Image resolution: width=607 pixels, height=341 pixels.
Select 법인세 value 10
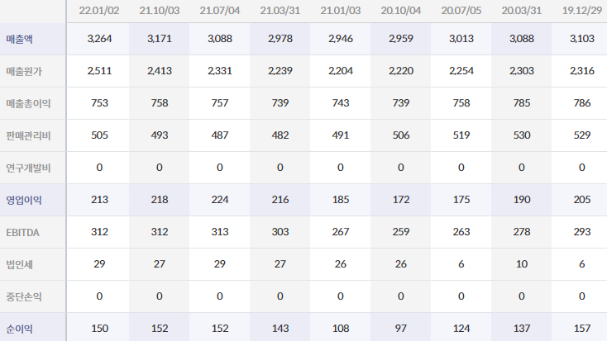click(522, 263)
